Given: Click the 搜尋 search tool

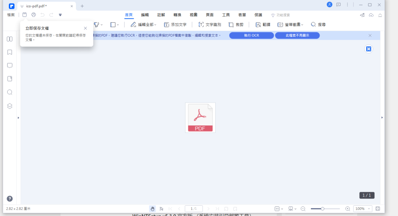Looking at the screenshot, I should click(x=318, y=25).
